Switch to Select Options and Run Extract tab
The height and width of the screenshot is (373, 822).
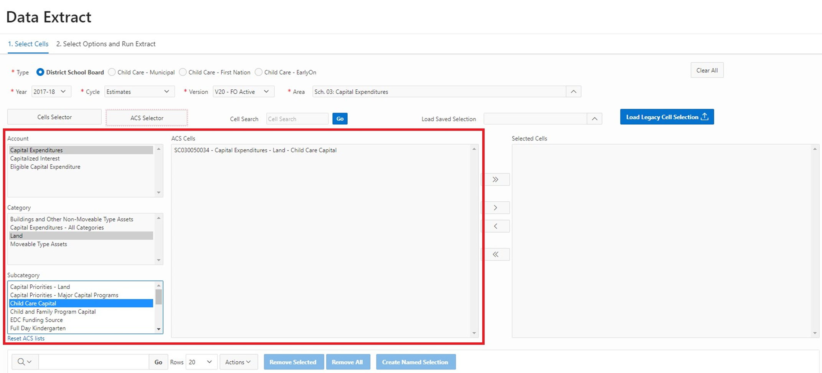pos(106,44)
